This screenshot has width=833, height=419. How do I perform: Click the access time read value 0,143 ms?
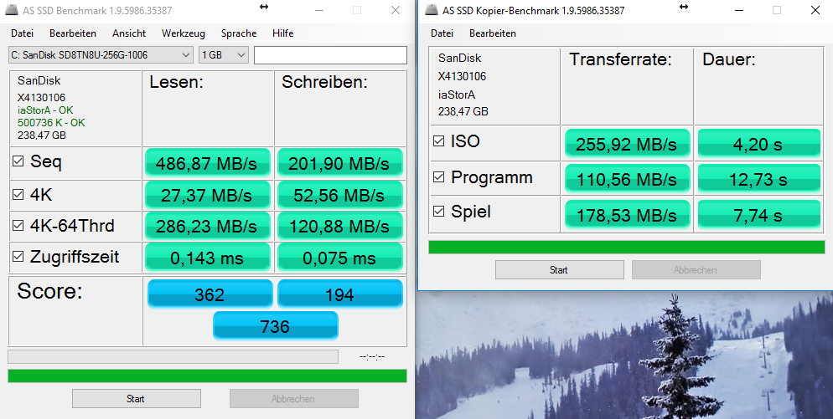tap(207, 258)
